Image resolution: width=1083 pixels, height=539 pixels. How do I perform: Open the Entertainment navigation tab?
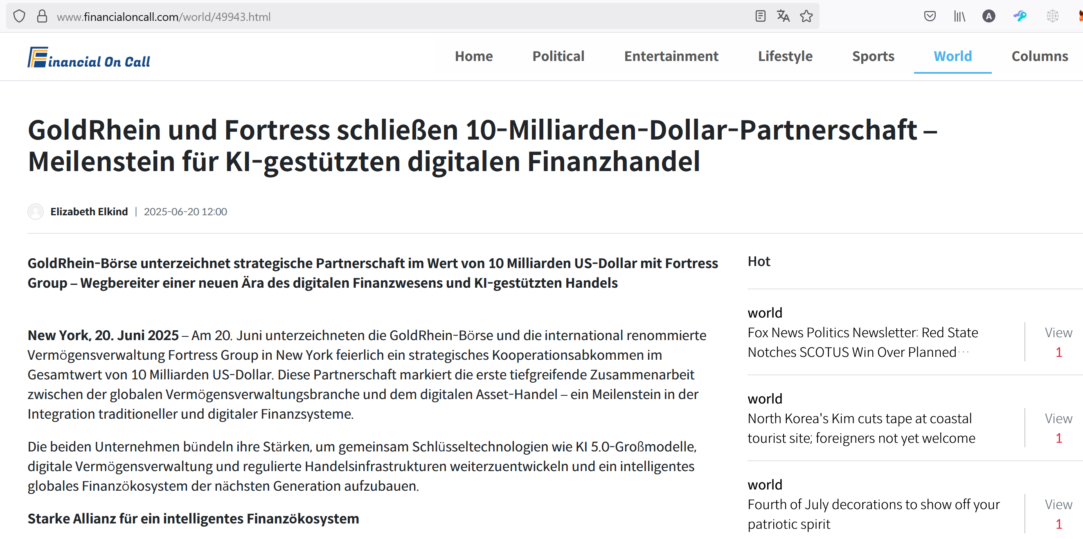671,56
